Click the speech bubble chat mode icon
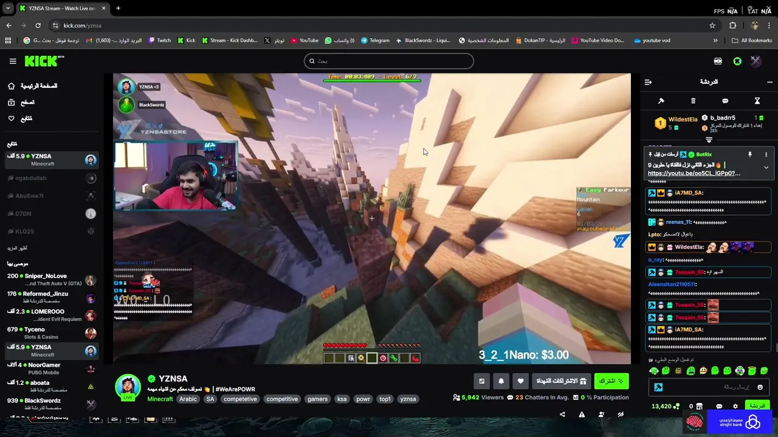The width and height of the screenshot is (778, 437). 725,101
